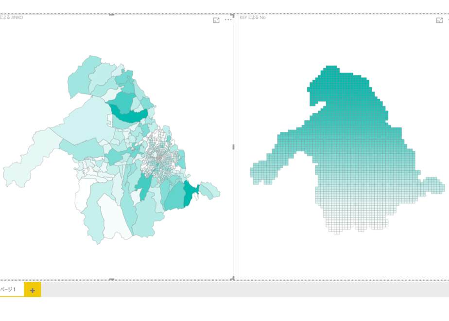Viewport: 449px width, 321px height.
Task: Open focus mode on the KEY による No visual
Action: [439, 20]
